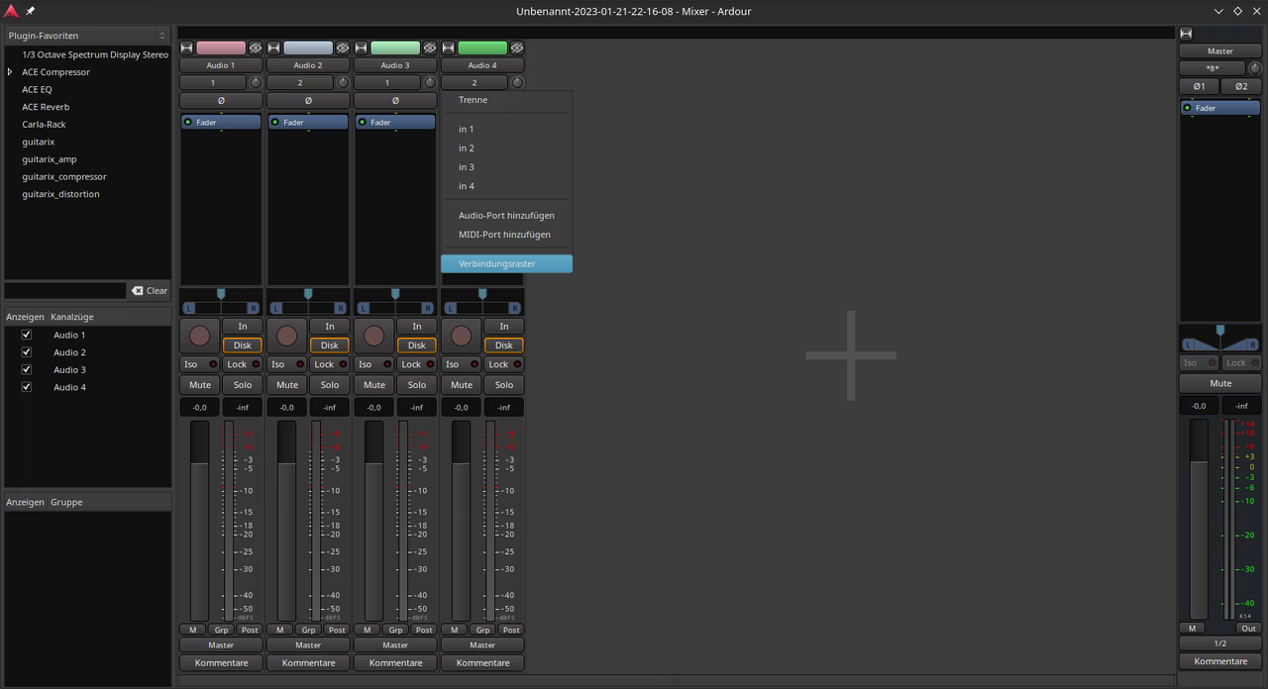1268x689 pixels.
Task: Toggle Lock on the Audio 2 strip
Action: 330,364
